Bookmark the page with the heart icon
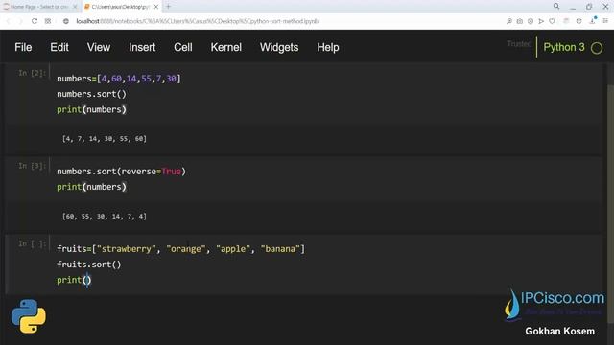 coord(552,21)
